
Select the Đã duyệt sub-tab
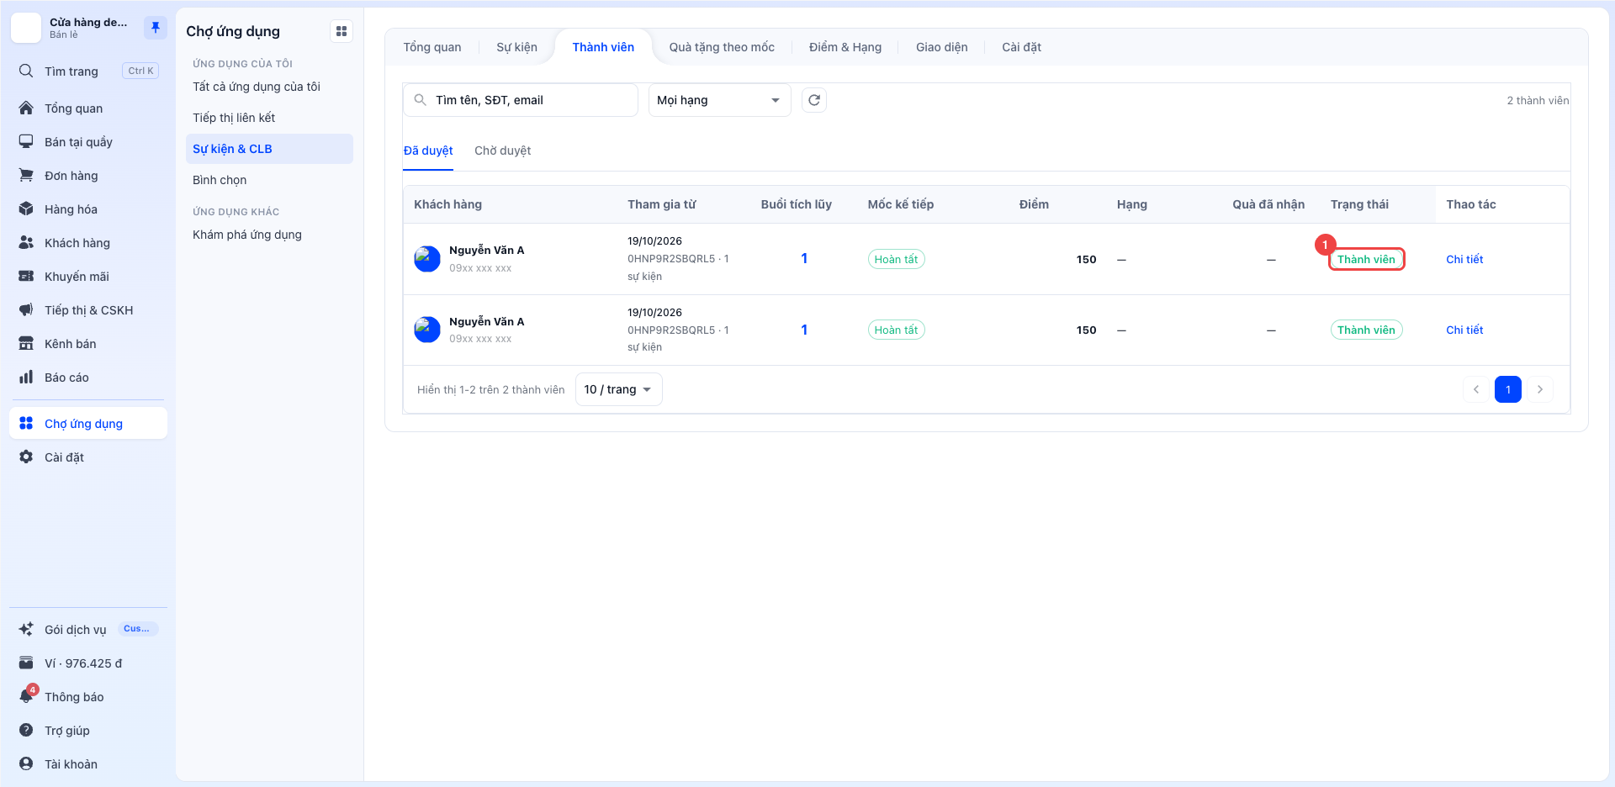428,151
